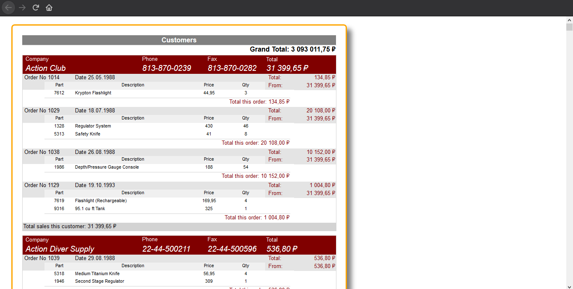Click part number 1986
This screenshot has height=289, width=573.
coord(59,167)
